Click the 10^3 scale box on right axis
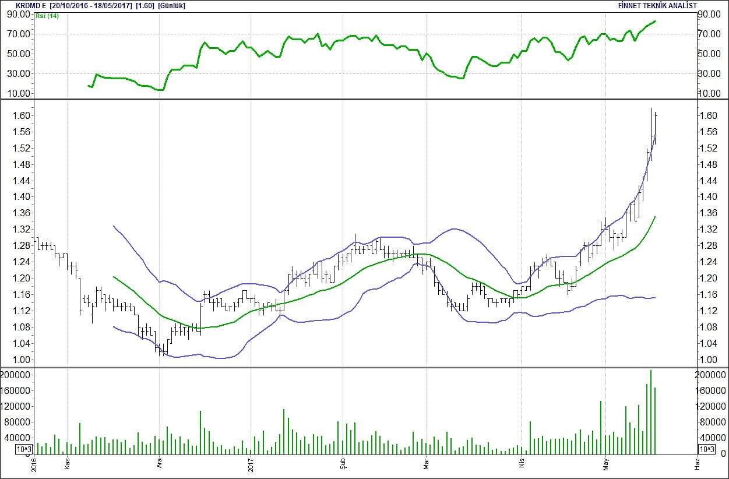This screenshot has width=729, height=479. coord(706,449)
